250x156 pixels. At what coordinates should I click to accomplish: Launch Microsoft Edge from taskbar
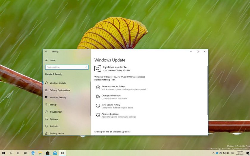[x=33, y=153]
